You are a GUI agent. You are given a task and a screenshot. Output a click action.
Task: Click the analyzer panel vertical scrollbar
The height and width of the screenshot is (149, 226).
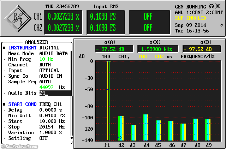(x=72, y=93)
